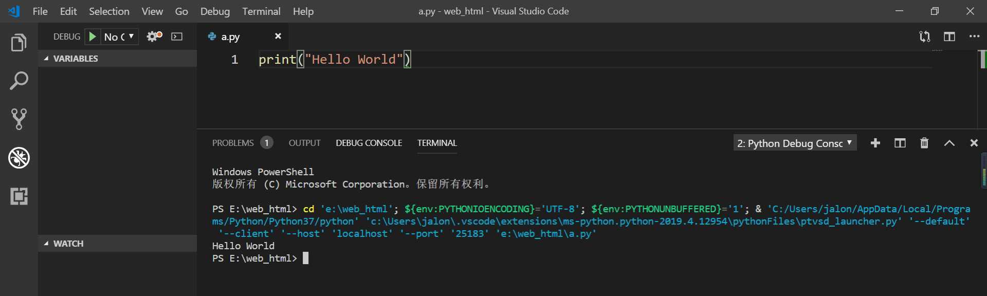Open the Explorer view in activity bar

19,43
